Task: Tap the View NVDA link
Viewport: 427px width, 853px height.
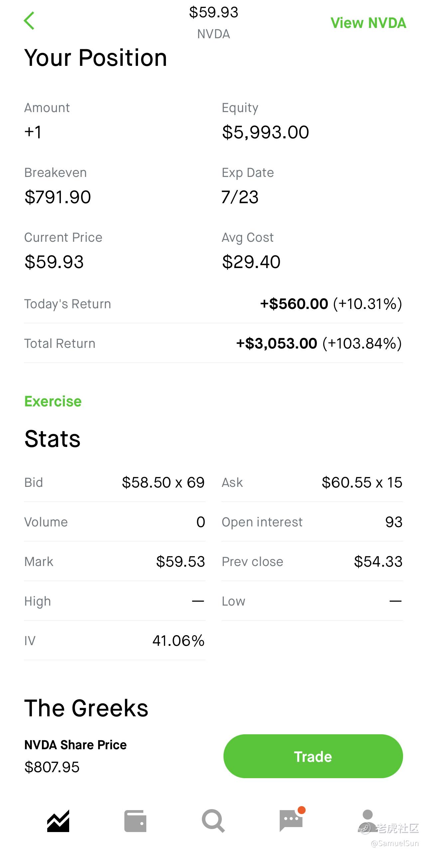Action: click(x=368, y=23)
